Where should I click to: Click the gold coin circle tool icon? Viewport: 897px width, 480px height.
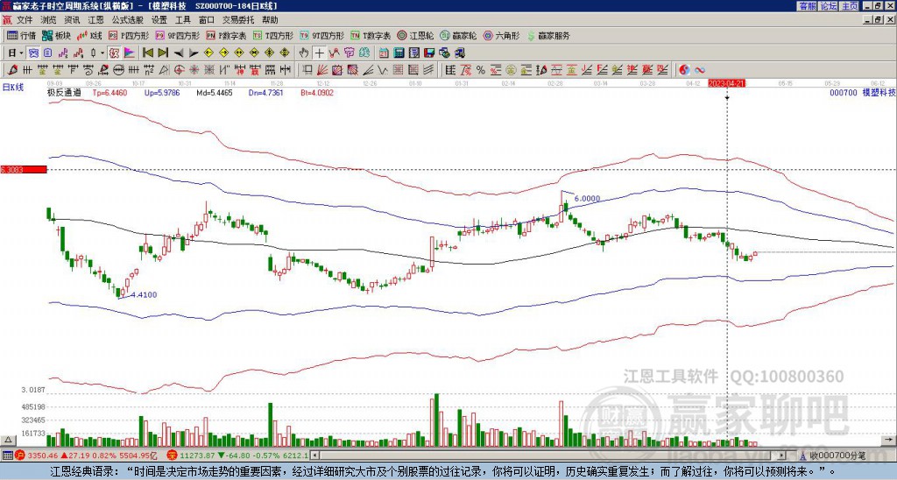tap(511, 70)
